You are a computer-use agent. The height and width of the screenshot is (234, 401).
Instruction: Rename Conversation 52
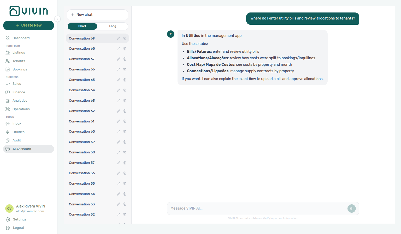coord(119,214)
